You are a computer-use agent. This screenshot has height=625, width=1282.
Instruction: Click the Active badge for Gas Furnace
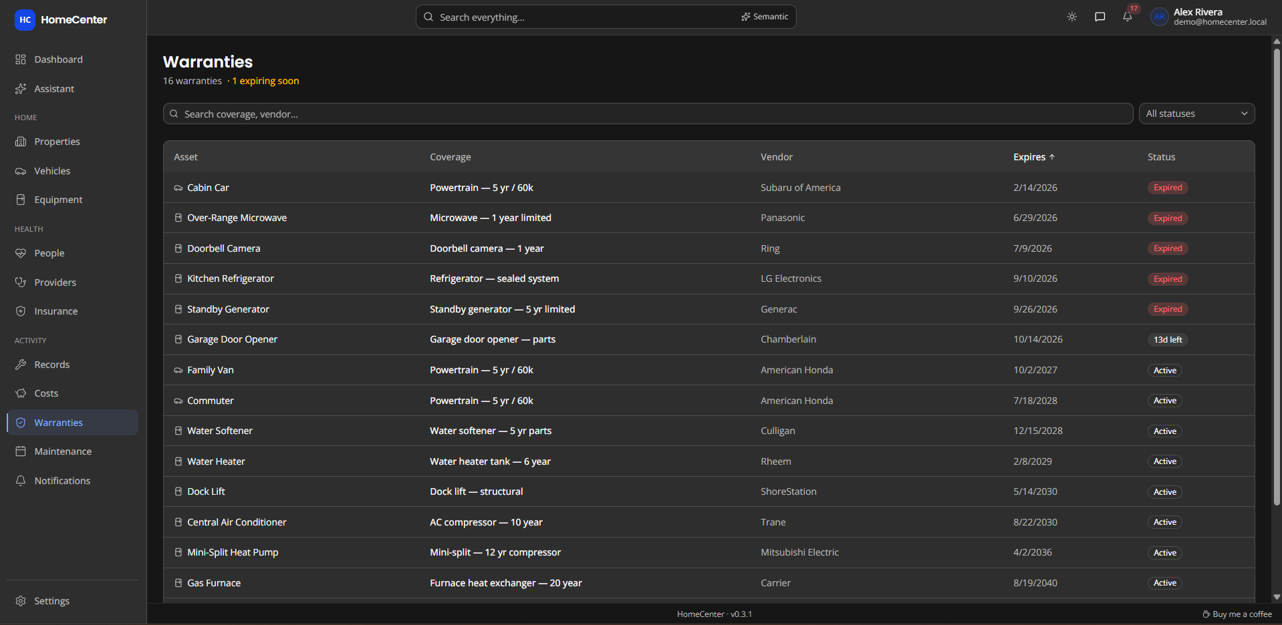point(1165,583)
